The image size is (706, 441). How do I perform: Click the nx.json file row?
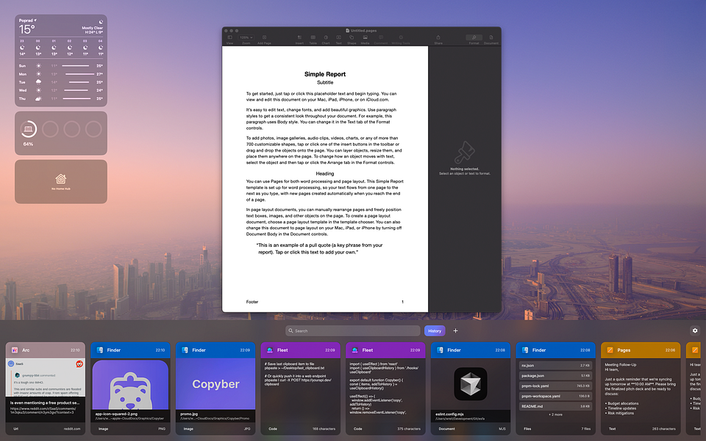coord(556,365)
